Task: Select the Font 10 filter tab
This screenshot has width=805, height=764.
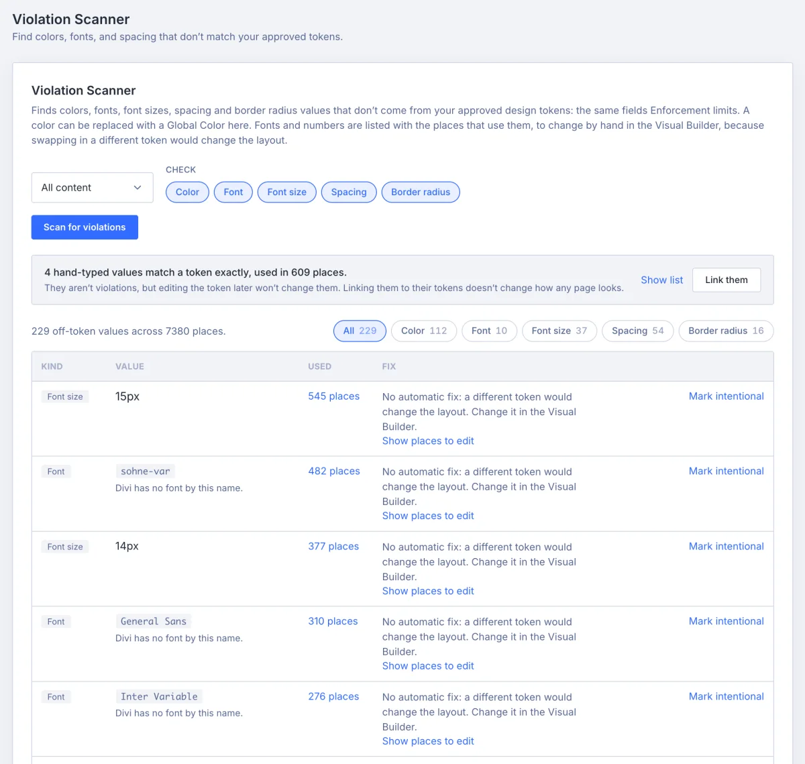Action: pos(489,331)
